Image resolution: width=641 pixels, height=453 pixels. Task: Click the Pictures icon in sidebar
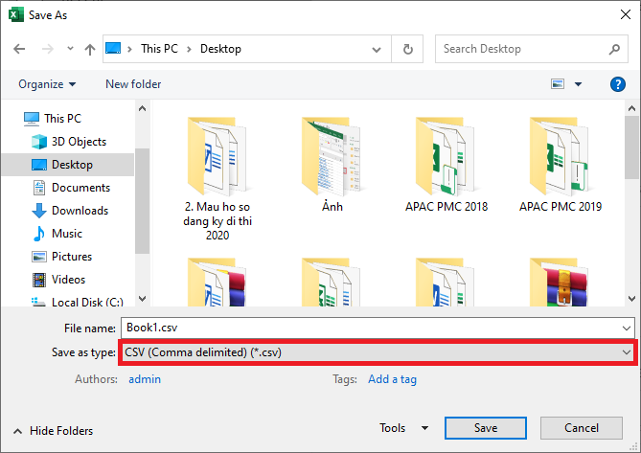click(39, 257)
